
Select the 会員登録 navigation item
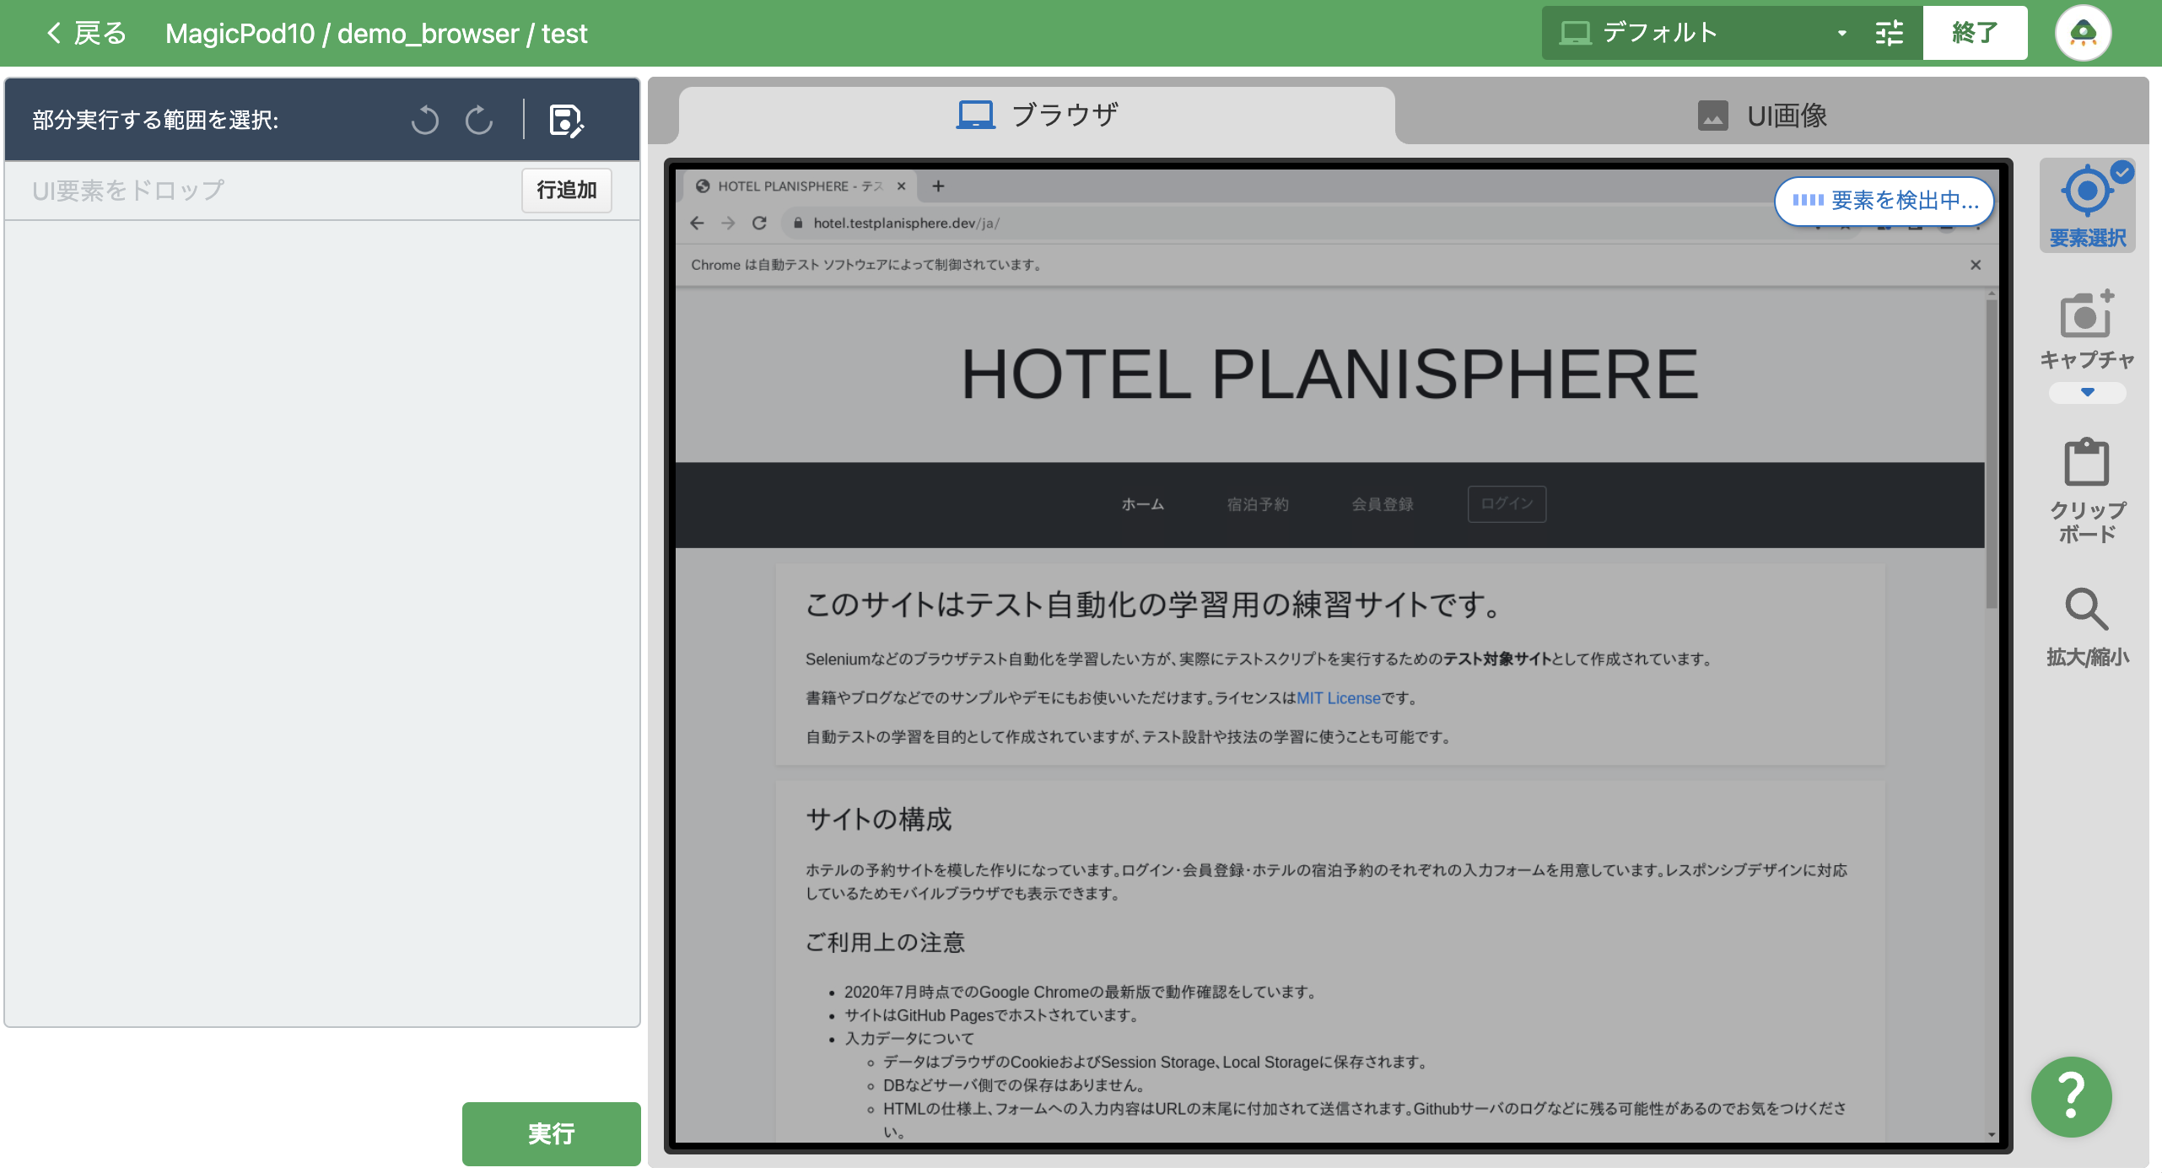1383,504
